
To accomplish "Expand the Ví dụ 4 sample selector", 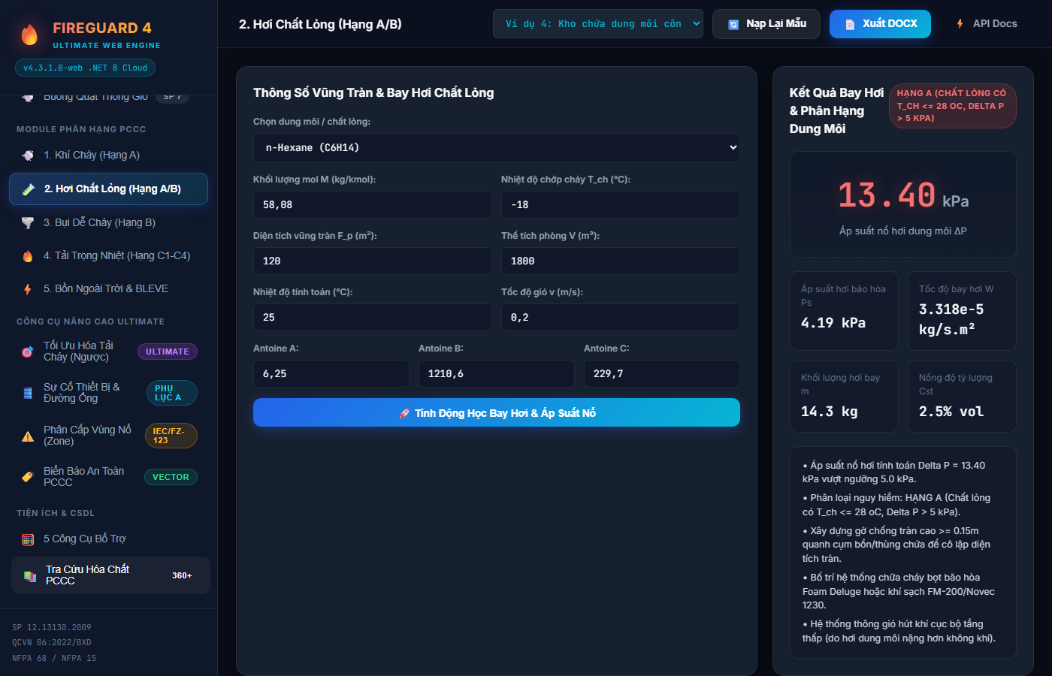I will coord(598,24).
